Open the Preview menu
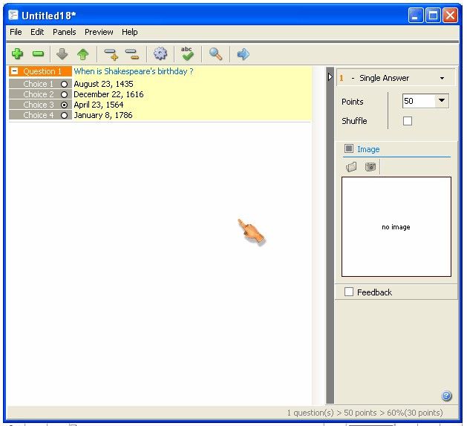 coord(99,32)
